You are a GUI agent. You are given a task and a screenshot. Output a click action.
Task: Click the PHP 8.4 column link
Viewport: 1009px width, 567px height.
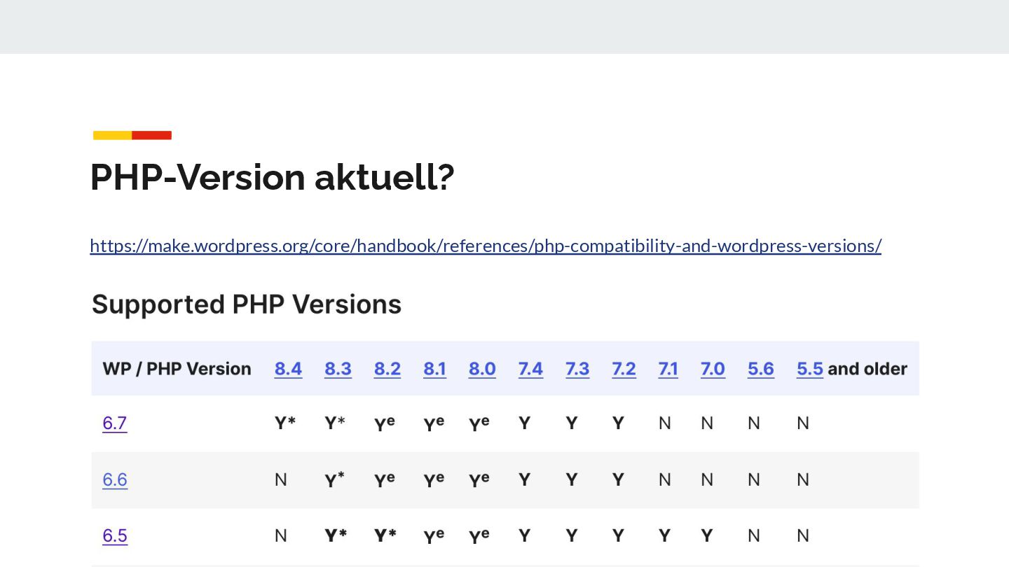click(x=288, y=369)
